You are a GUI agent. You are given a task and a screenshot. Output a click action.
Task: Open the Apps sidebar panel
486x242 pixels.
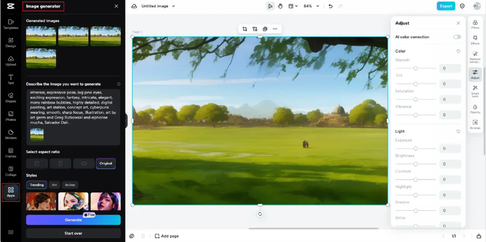10,192
